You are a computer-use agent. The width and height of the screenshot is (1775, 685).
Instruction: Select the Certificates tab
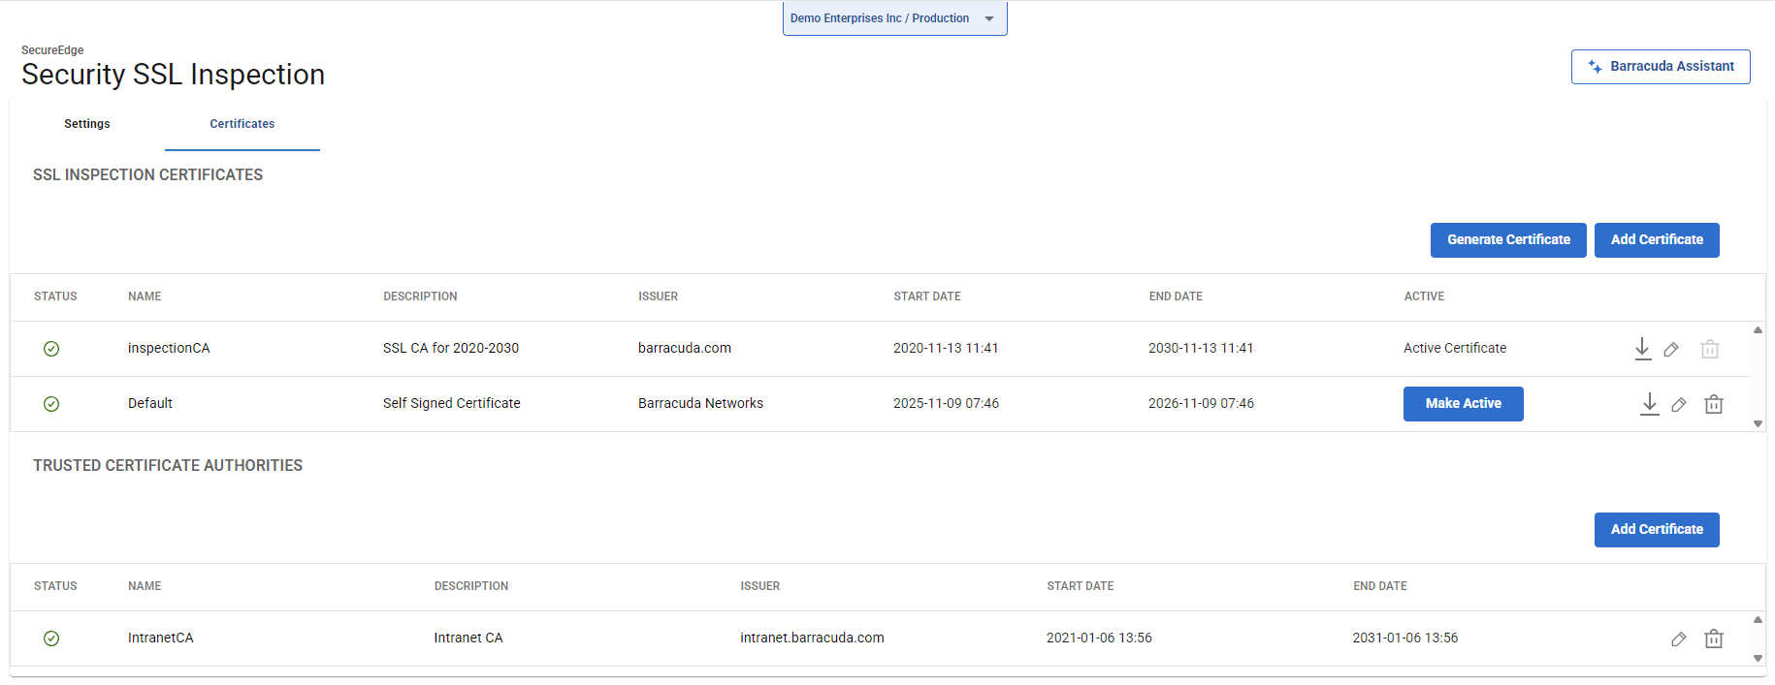(x=242, y=124)
